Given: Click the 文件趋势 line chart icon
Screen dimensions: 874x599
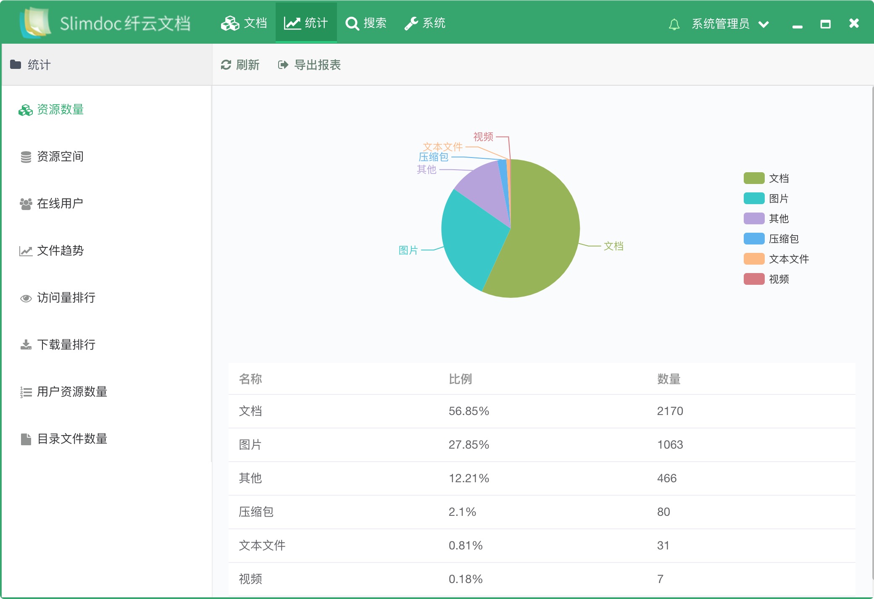Looking at the screenshot, I should (26, 251).
